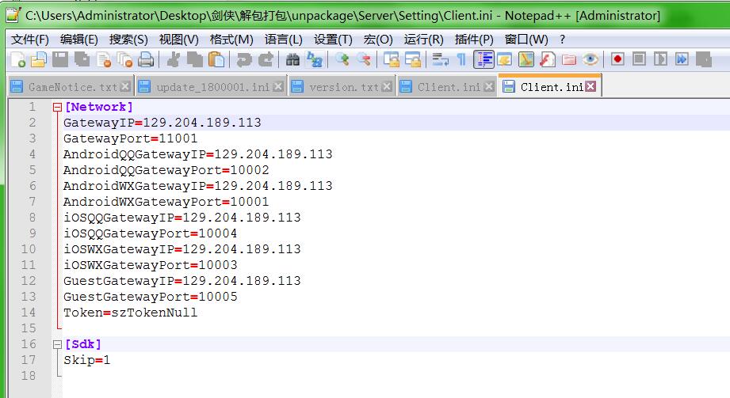Image resolution: width=730 pixels, height=398 pixels.
Task: Collapse the [Sdk] section fold marker
Action: (56, 344)
